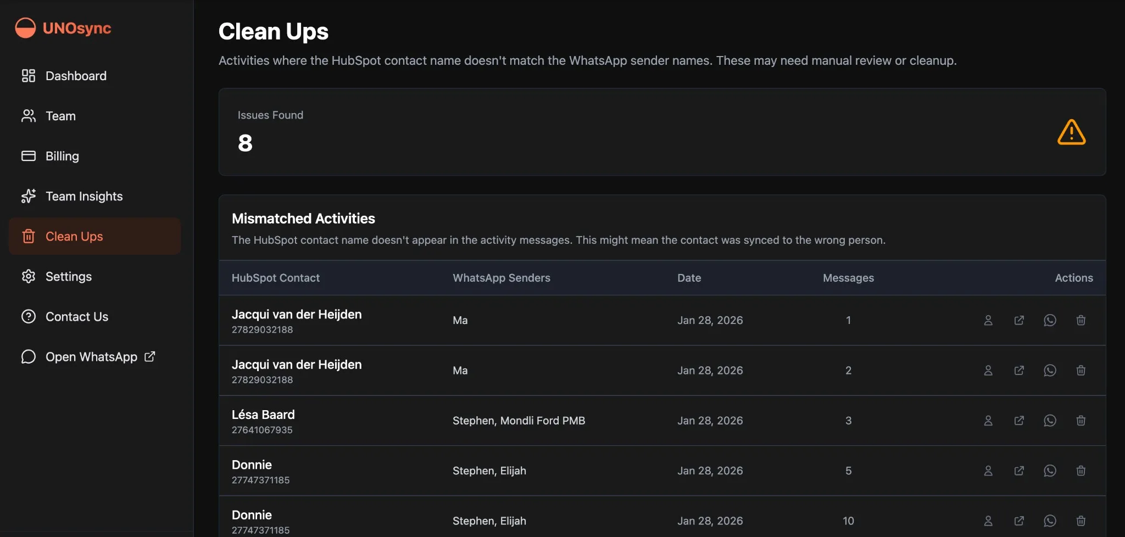Click the contact person icon on Jacqui's first row
This screenshot has height=537, width=1125.
coord(988,320)
